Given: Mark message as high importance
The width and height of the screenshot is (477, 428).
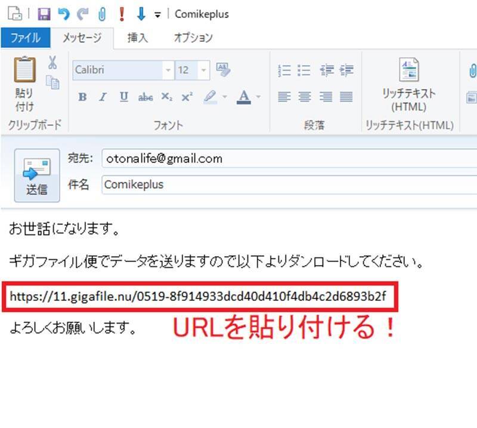Looking at the screenshot, I should click(x=122, y=14).
